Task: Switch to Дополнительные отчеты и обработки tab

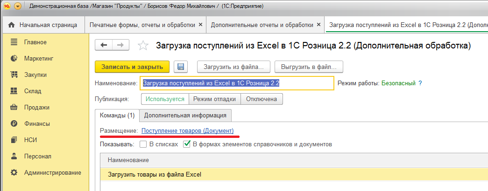Action: (x=262, y=25)
